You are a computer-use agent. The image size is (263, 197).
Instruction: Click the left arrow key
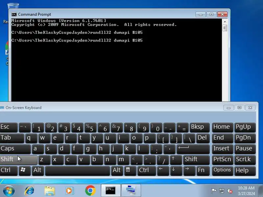[x=163, y=170]
